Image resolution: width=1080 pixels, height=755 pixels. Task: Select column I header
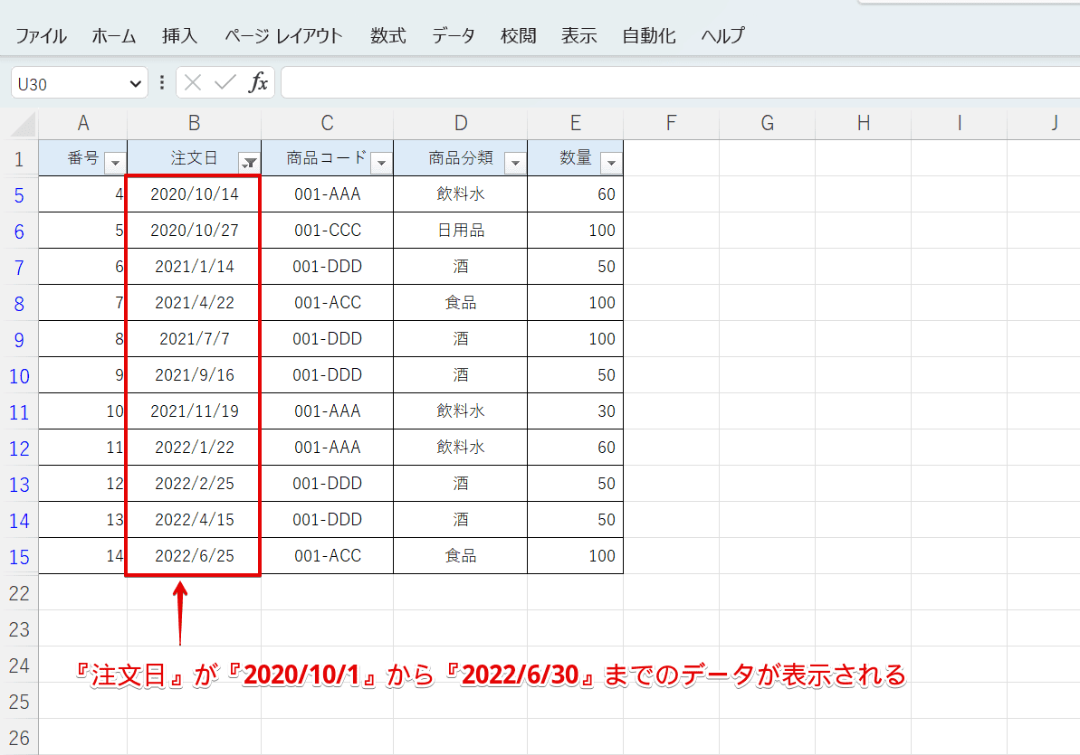tap(959, 123)
